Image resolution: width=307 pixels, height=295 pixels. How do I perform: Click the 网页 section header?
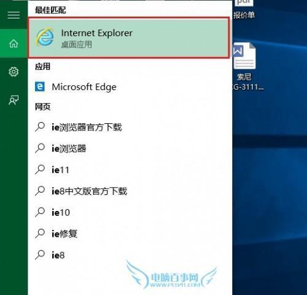click(42, 106)
